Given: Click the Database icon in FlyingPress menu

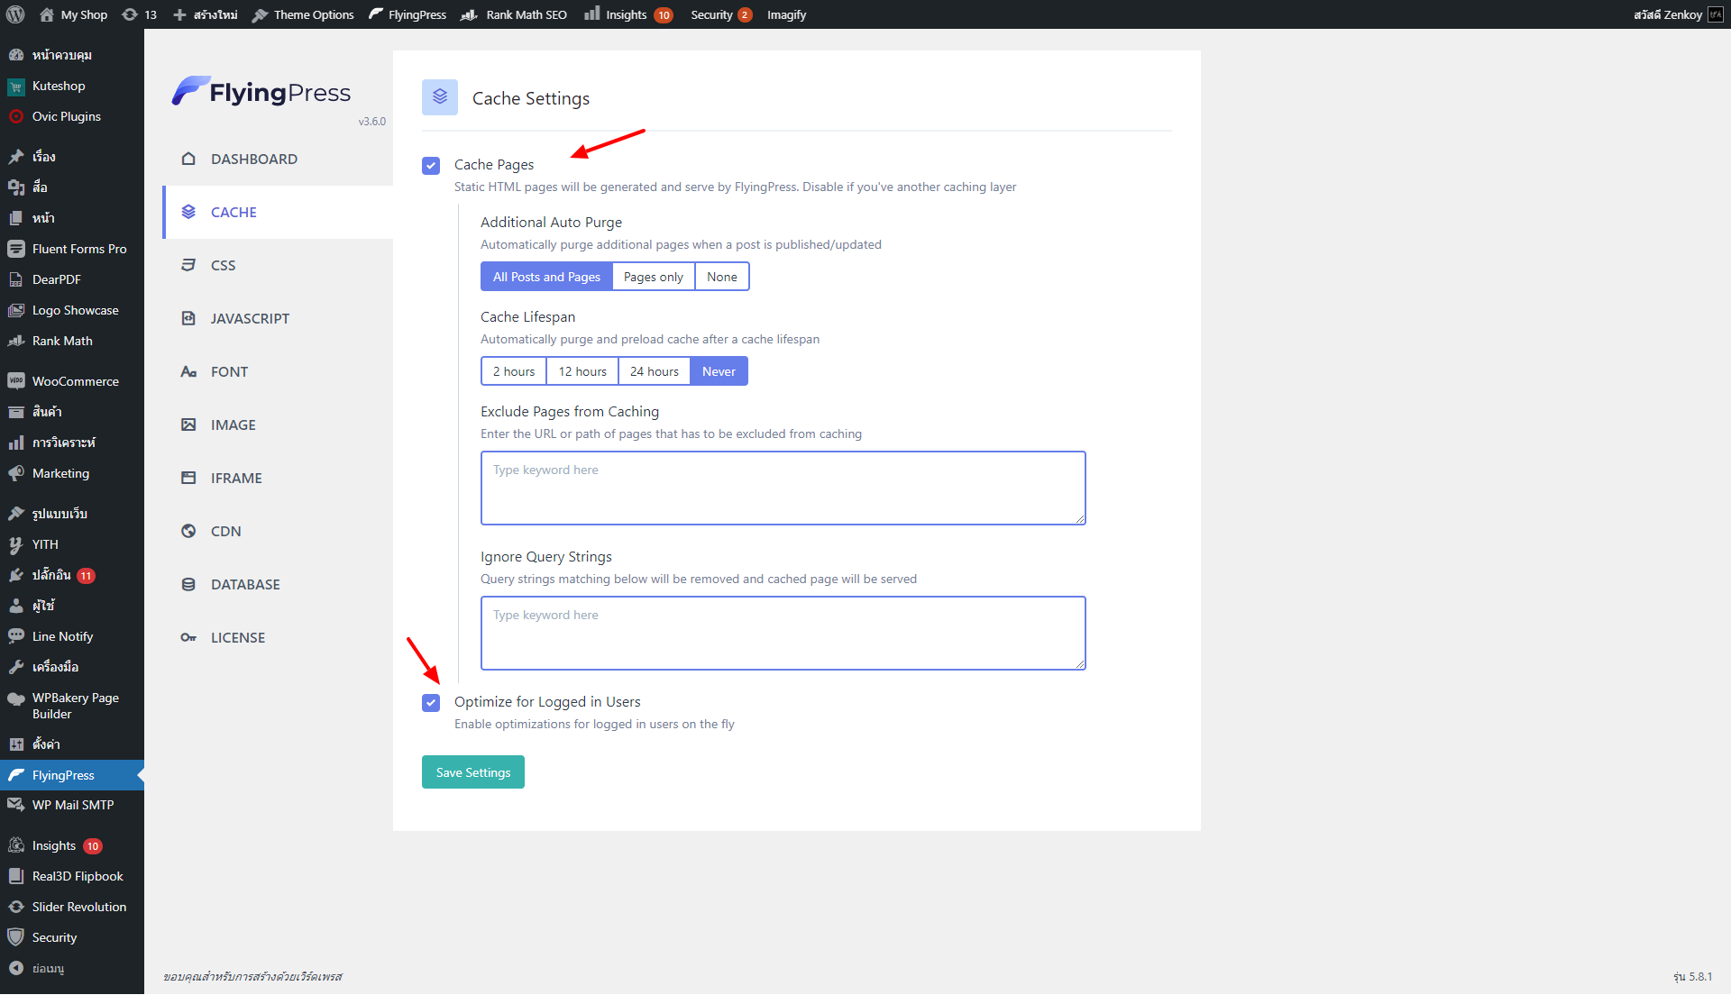Looking at the screenshot, I should [188, 584].
